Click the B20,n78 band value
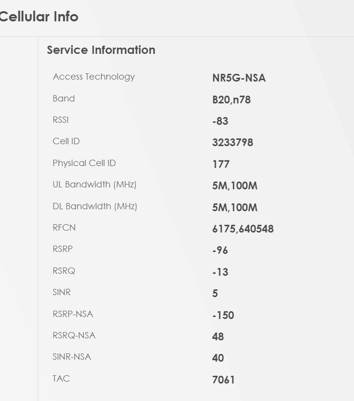 click(x=231, y=100)
